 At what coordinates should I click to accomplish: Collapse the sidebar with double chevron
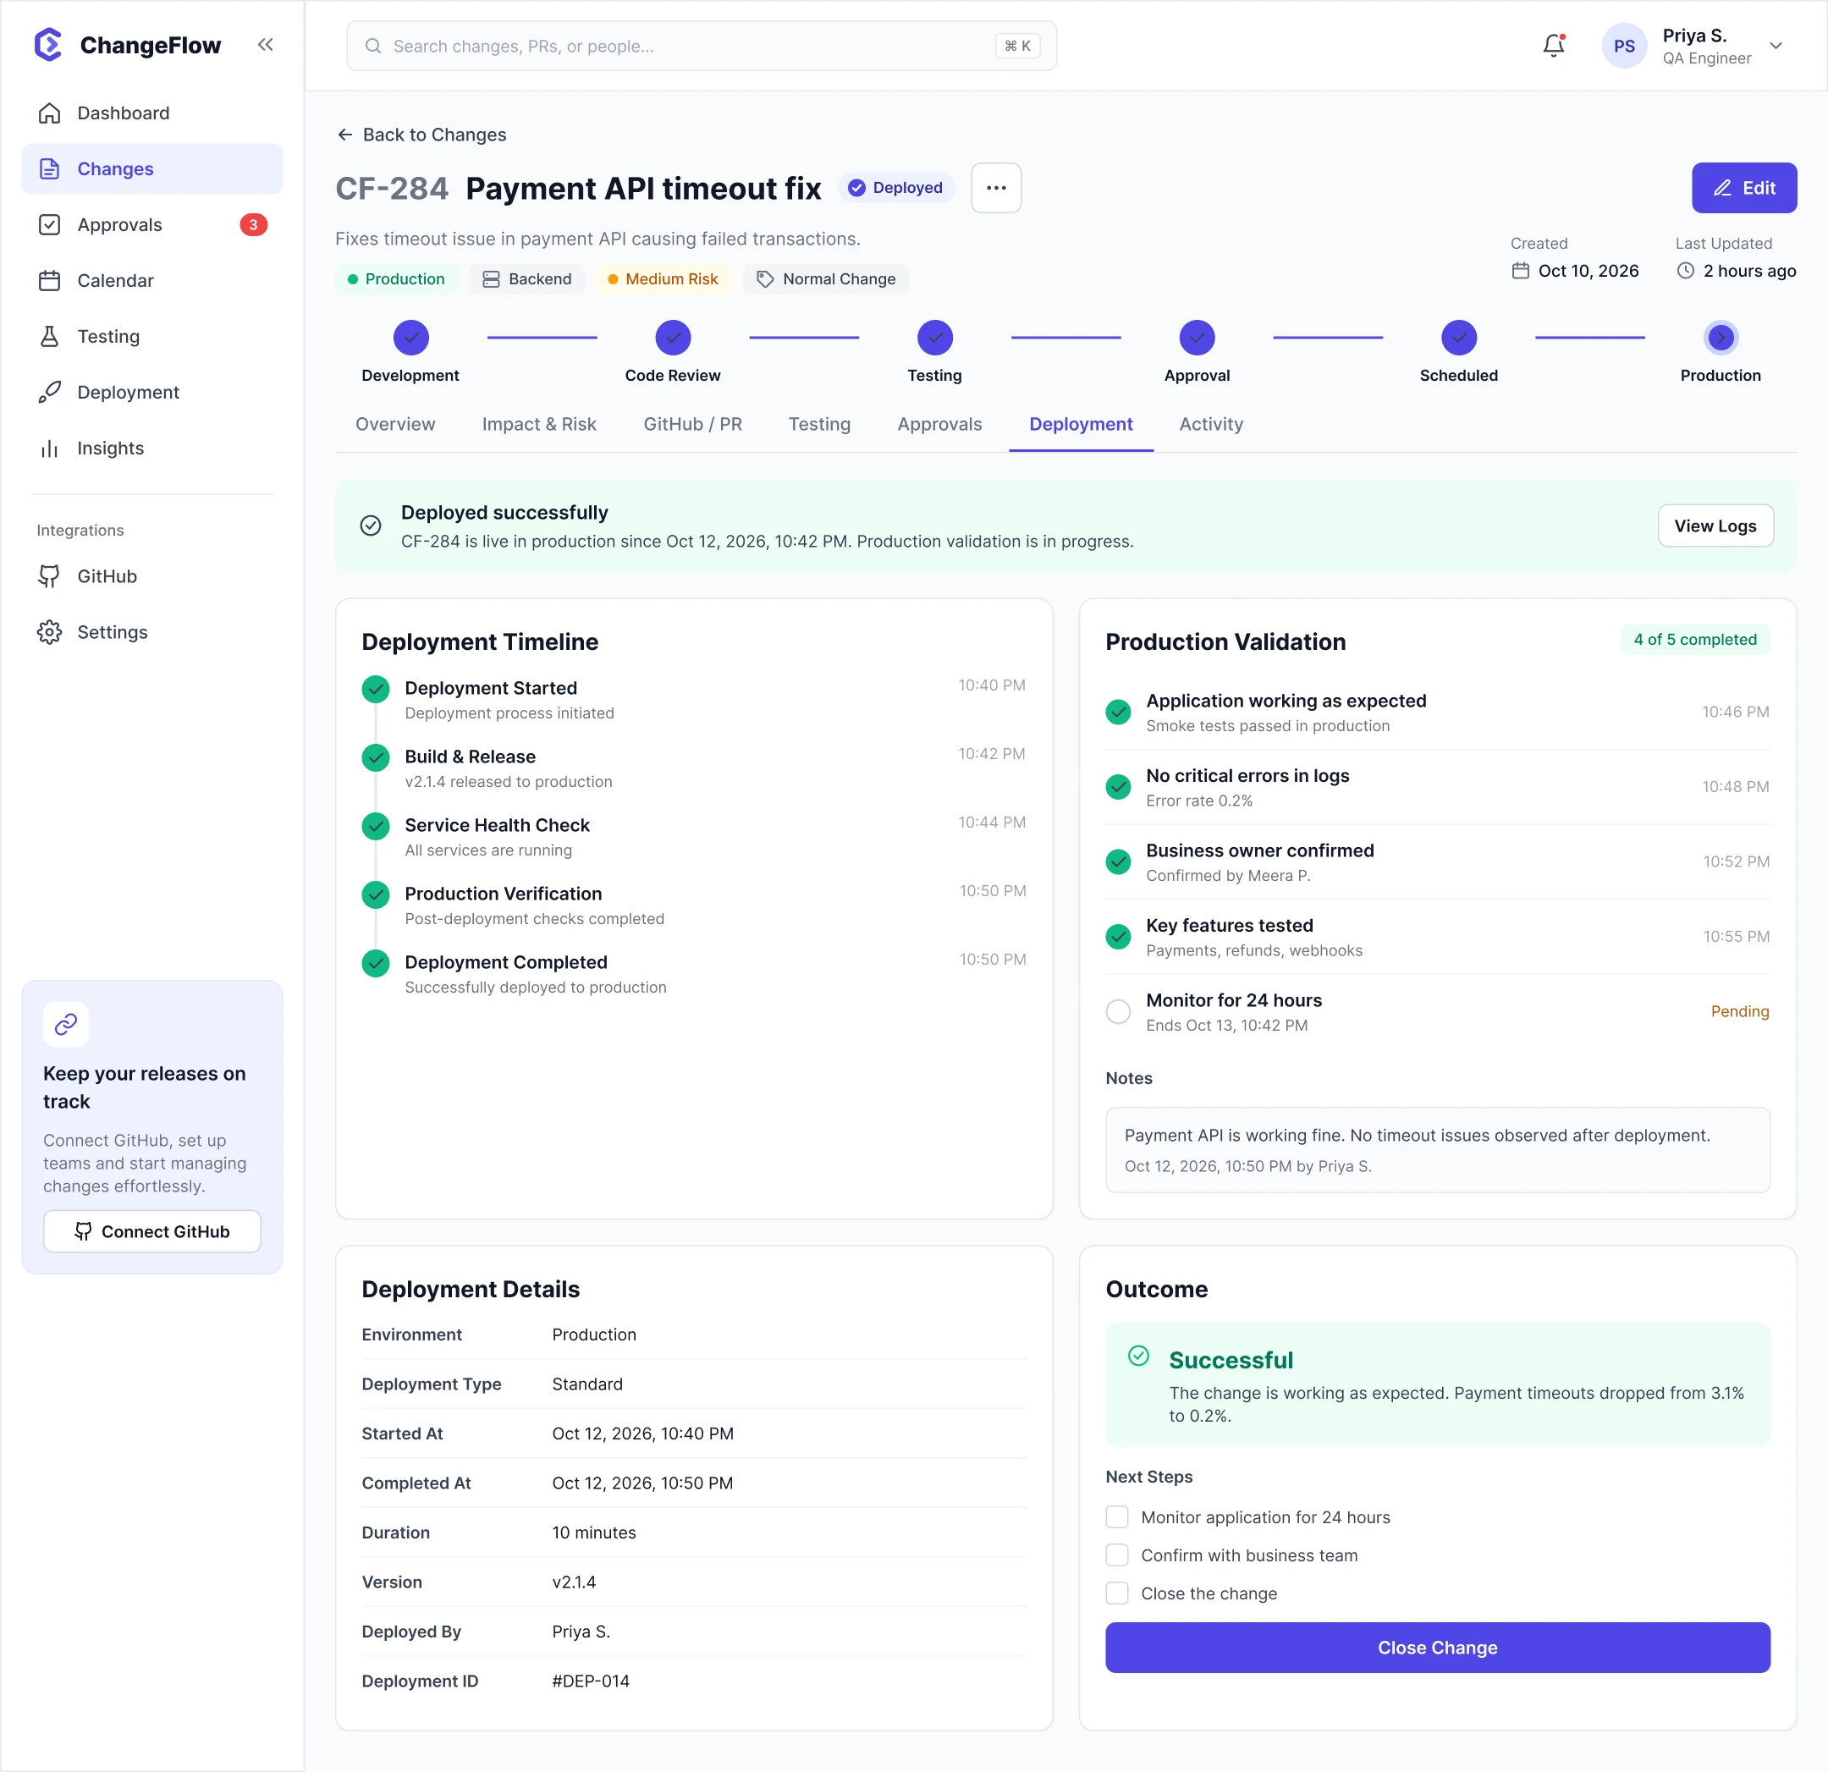tap(266, 45)
